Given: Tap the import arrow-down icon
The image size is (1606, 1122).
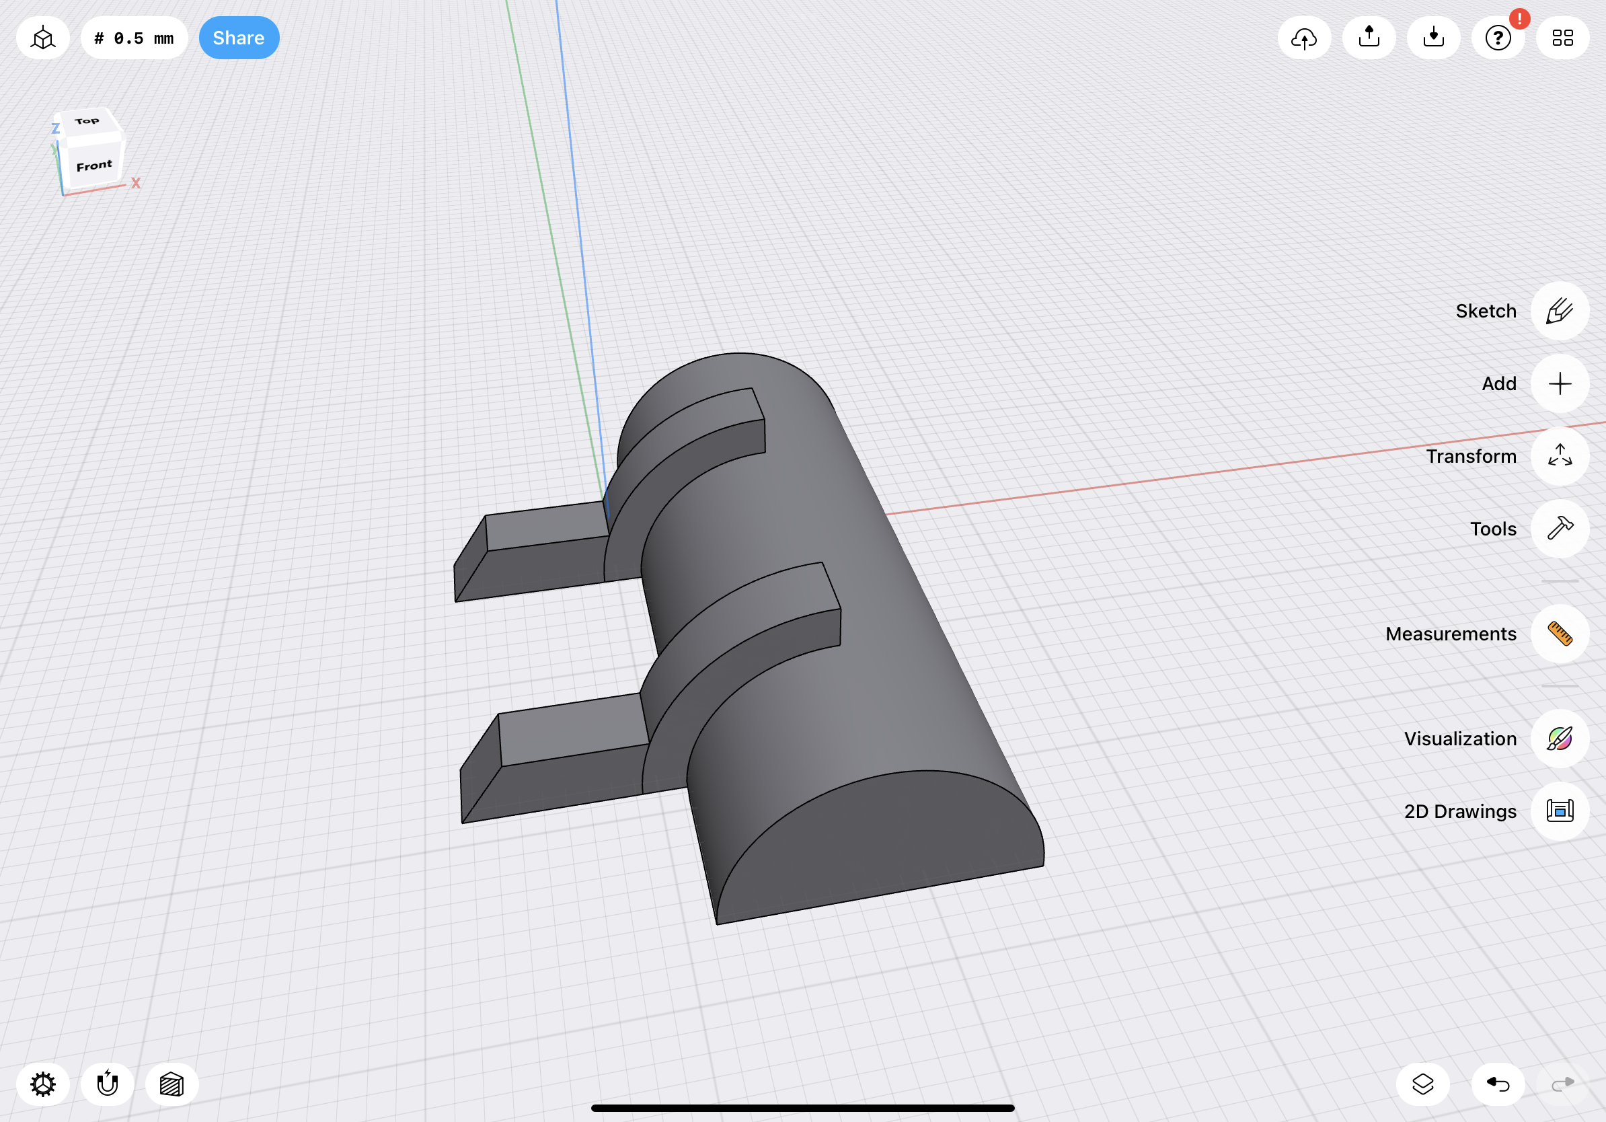Looking at the screenshot, I should pos(1432,38).
